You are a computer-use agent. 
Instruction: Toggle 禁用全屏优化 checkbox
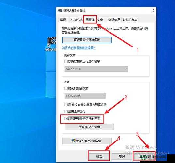point(66,111)
